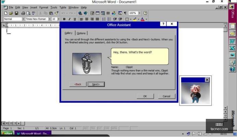The image size is (237, 137).
Task: Cancel the Office Assistant dialog
Action: (x=166, y=96)
